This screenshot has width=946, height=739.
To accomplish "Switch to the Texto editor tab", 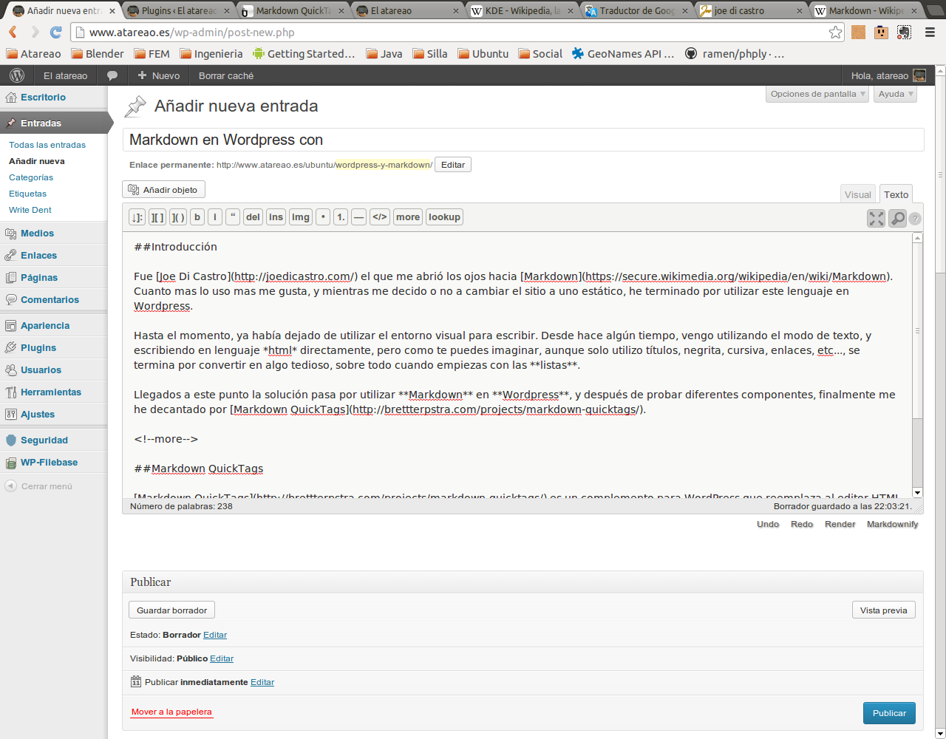I will coord(896,194).
